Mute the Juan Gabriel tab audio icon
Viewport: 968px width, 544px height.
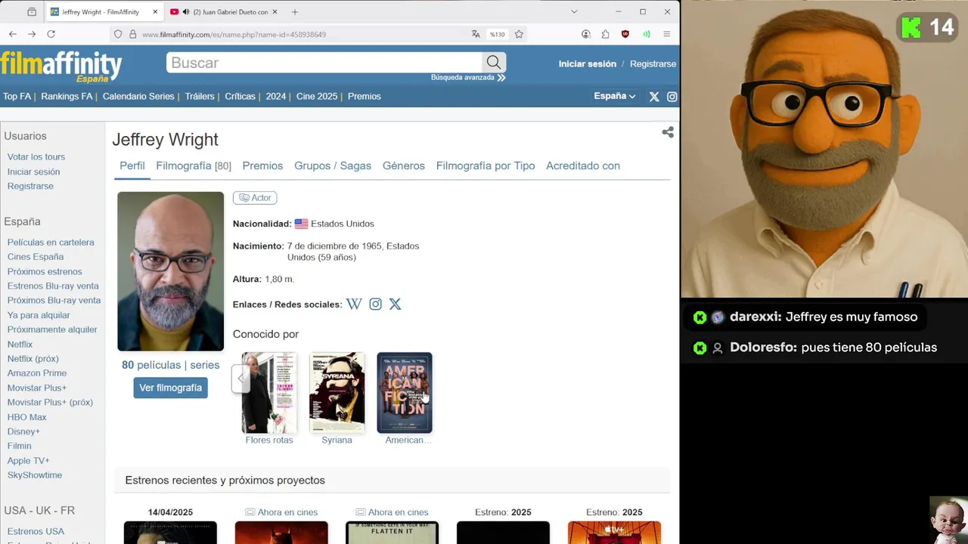(x=186, y=12)
